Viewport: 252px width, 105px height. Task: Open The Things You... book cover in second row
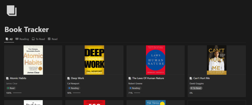(155, 102)
